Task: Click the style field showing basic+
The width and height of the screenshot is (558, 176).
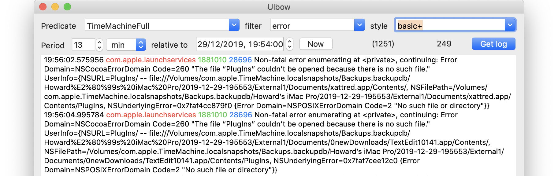Action: pyautogui.click(x=450, y=25)
